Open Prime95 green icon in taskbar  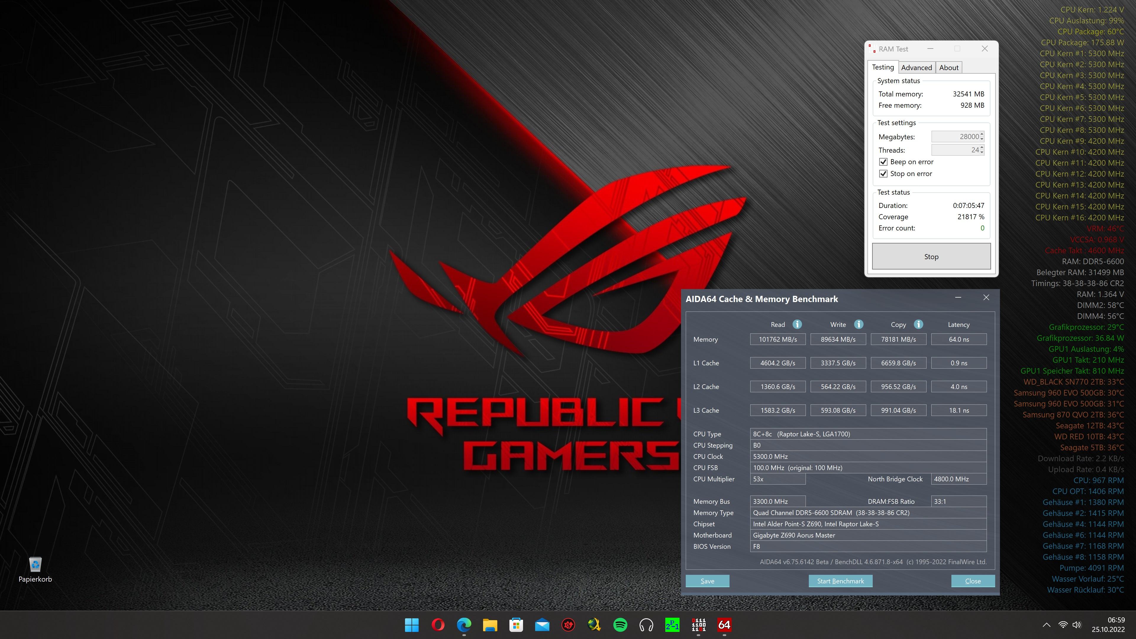pyautogui.click(x=672, y=625)
